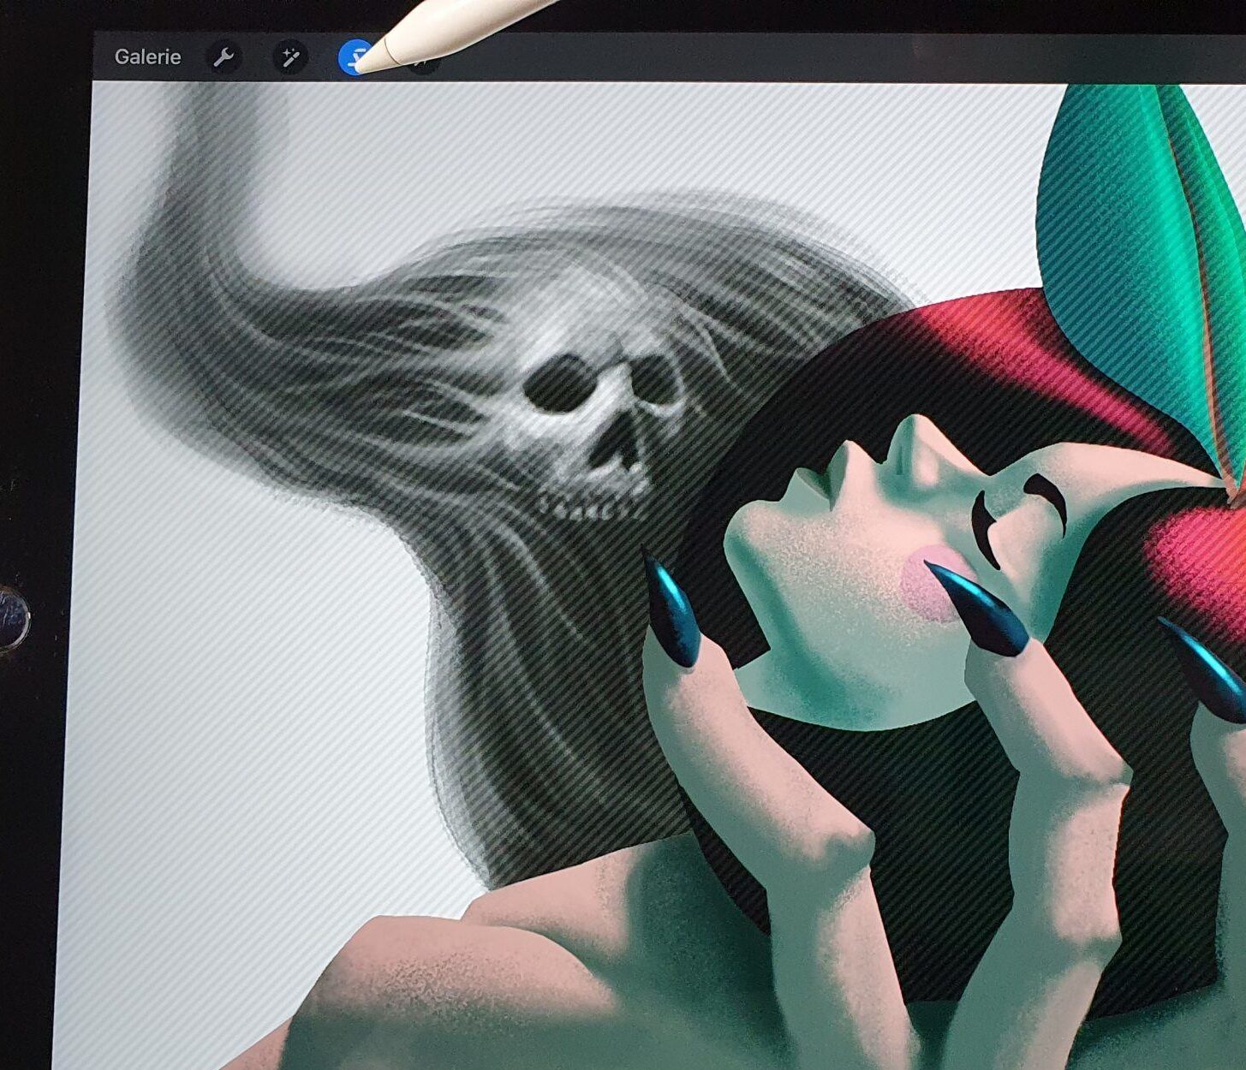Toggle the blue Selection tool

tap(354, 58)
